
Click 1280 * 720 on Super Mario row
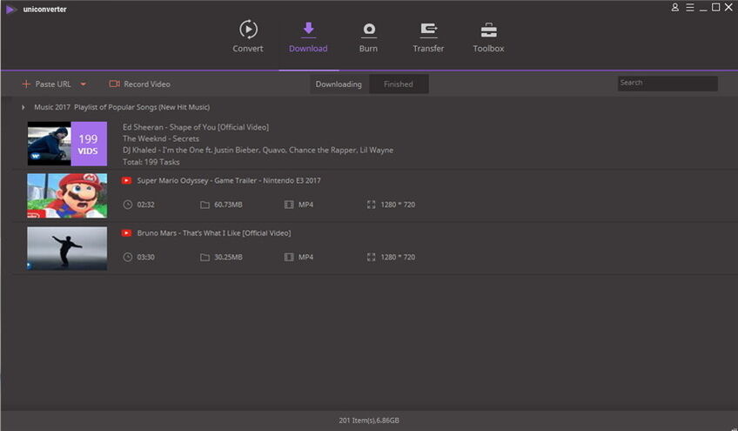click(398, 205)
